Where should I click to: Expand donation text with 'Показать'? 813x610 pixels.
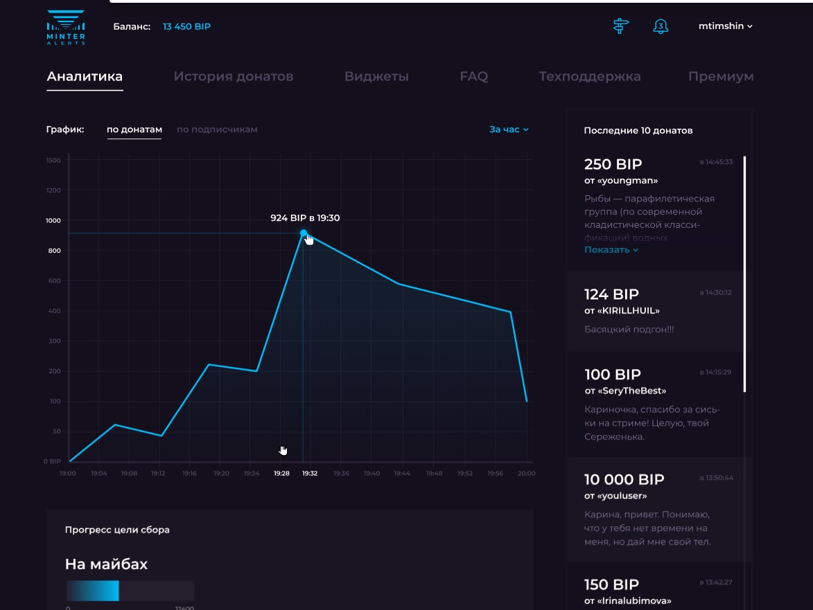[x=611, y=250]
